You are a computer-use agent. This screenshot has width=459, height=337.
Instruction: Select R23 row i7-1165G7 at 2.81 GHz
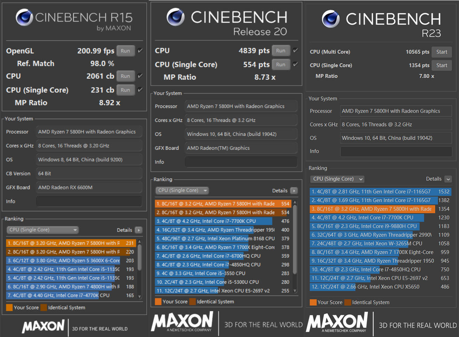[x=381, y=191]
